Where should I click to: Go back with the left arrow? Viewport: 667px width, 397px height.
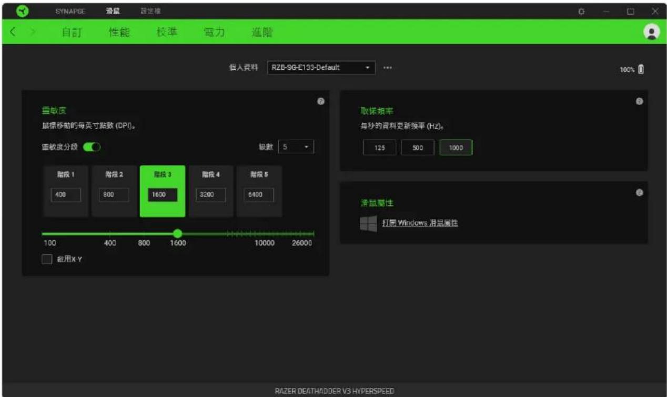coord(13,32)
